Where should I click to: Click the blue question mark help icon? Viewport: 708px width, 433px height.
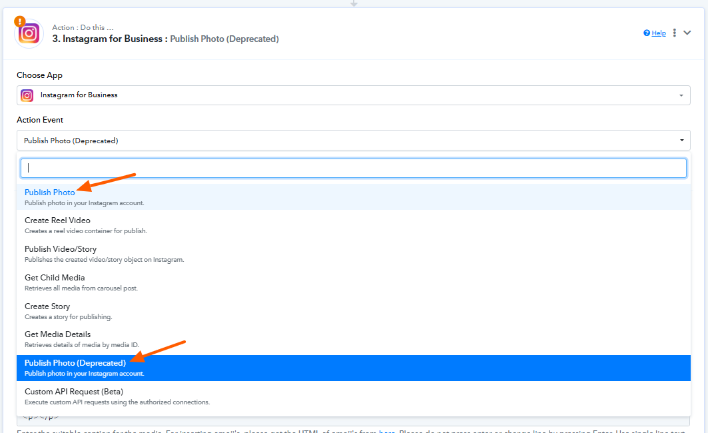(646, 33)
